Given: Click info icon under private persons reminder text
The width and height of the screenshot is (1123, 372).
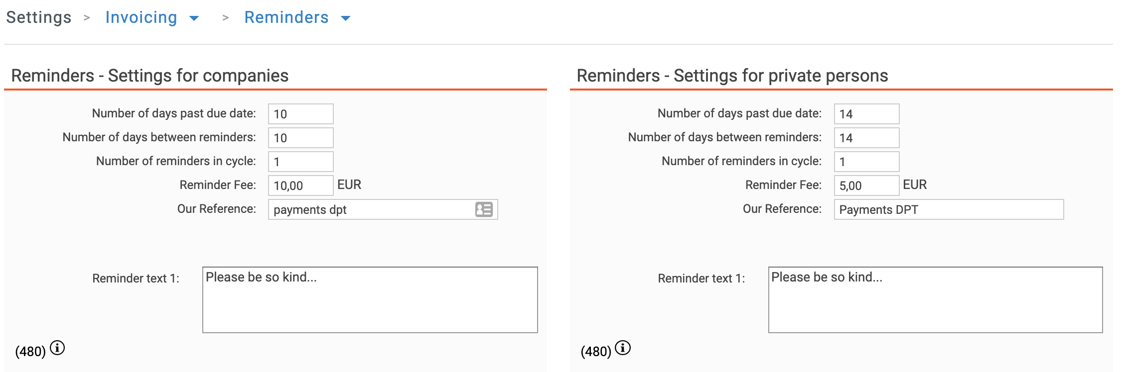Looking at the screenshot, I should (x=623, y=348).
